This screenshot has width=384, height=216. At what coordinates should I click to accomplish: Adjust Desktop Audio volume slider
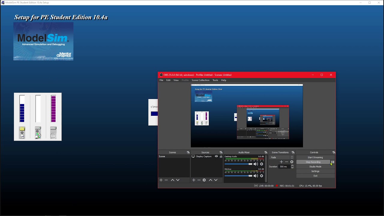[x=238, y=164]
